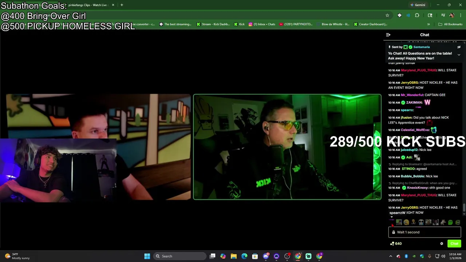Hide the pinned message from Santamaria
This screenshot has width=466, height=262.
(x=459, y=47)
